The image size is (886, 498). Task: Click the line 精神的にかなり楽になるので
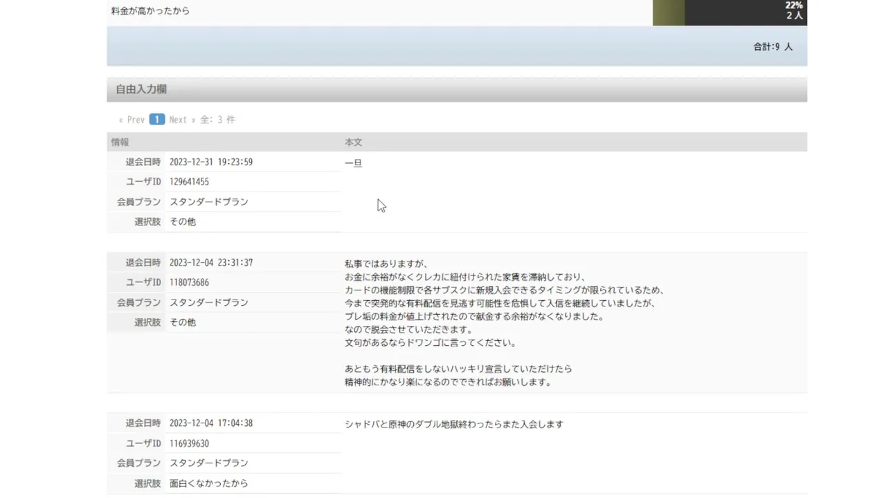[448, 382]
